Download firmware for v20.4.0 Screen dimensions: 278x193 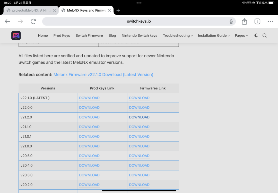(139, 166)
